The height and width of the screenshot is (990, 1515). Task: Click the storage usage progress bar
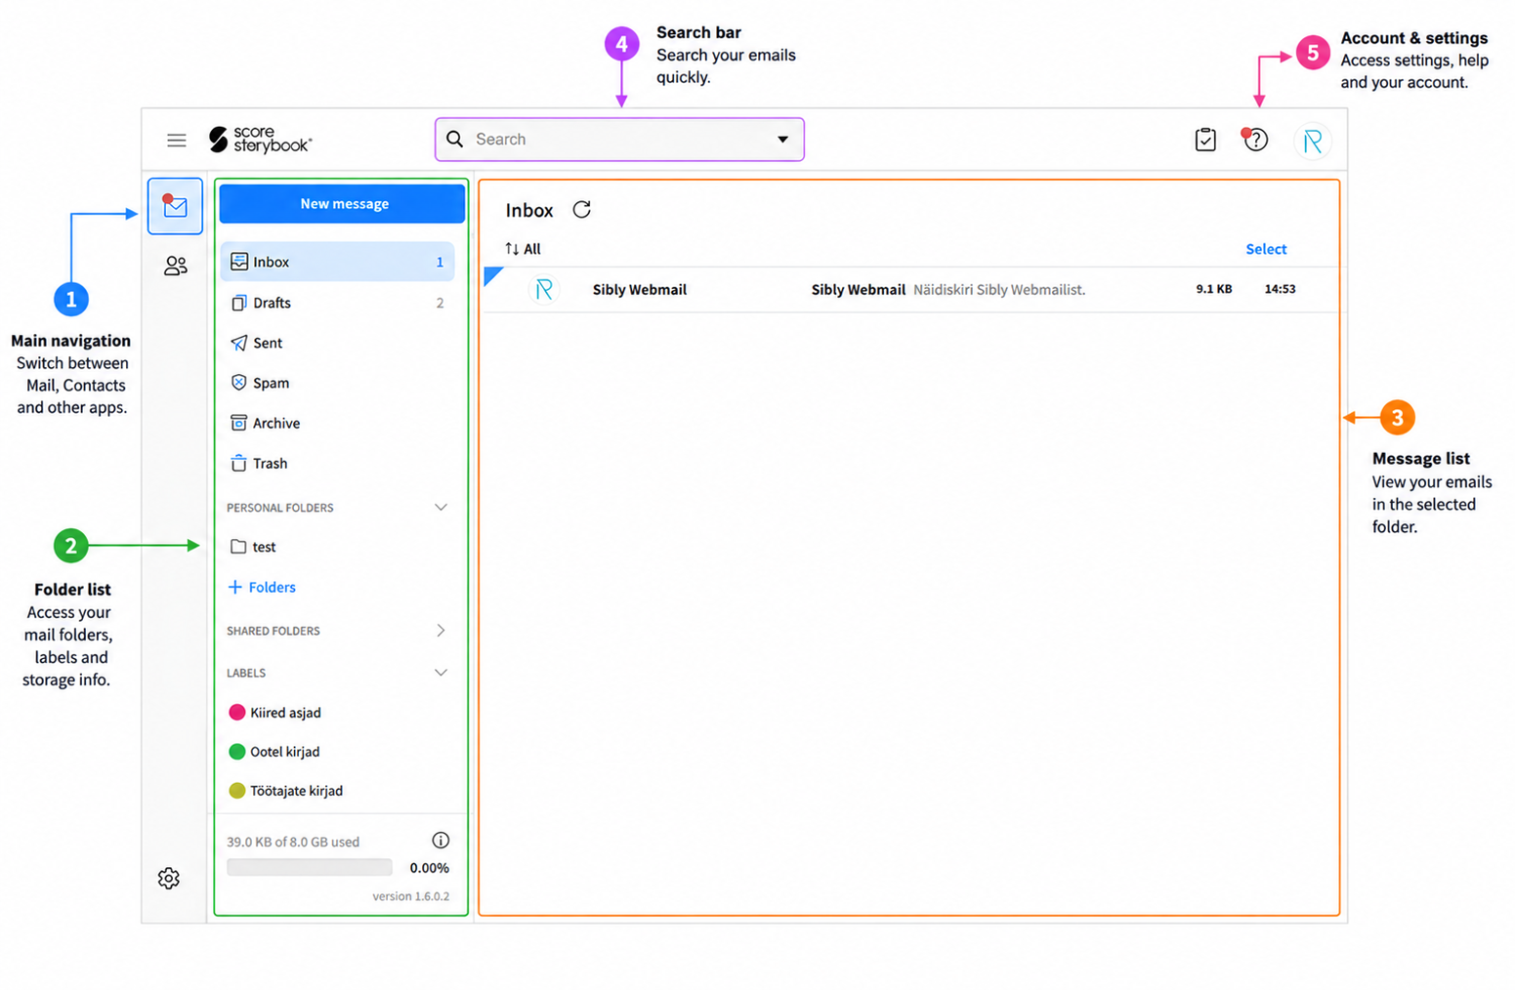coord(310,867)
